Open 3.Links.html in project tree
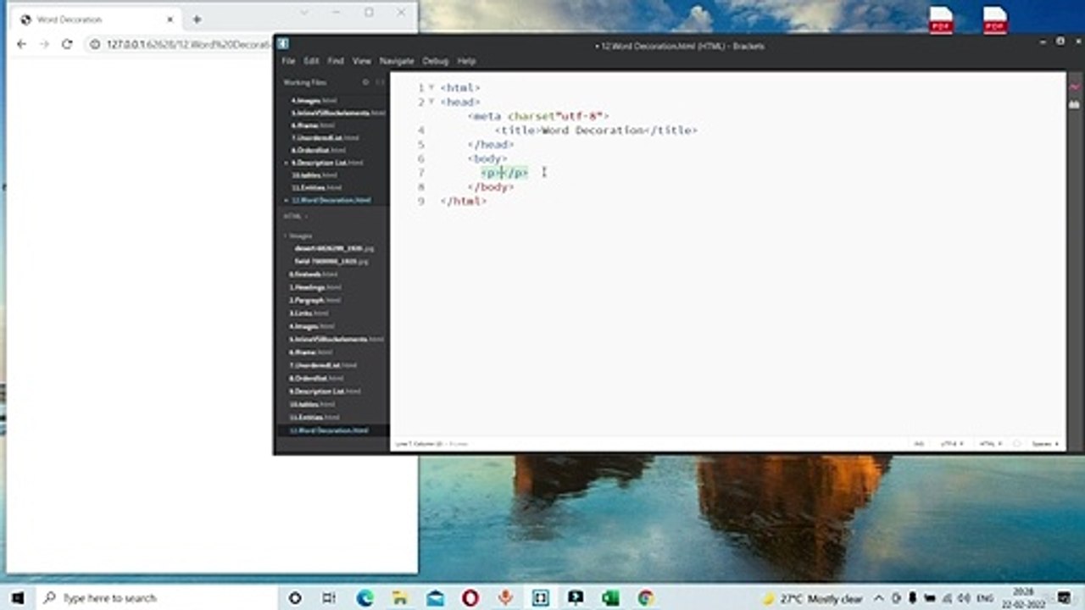 pos(311,313)
